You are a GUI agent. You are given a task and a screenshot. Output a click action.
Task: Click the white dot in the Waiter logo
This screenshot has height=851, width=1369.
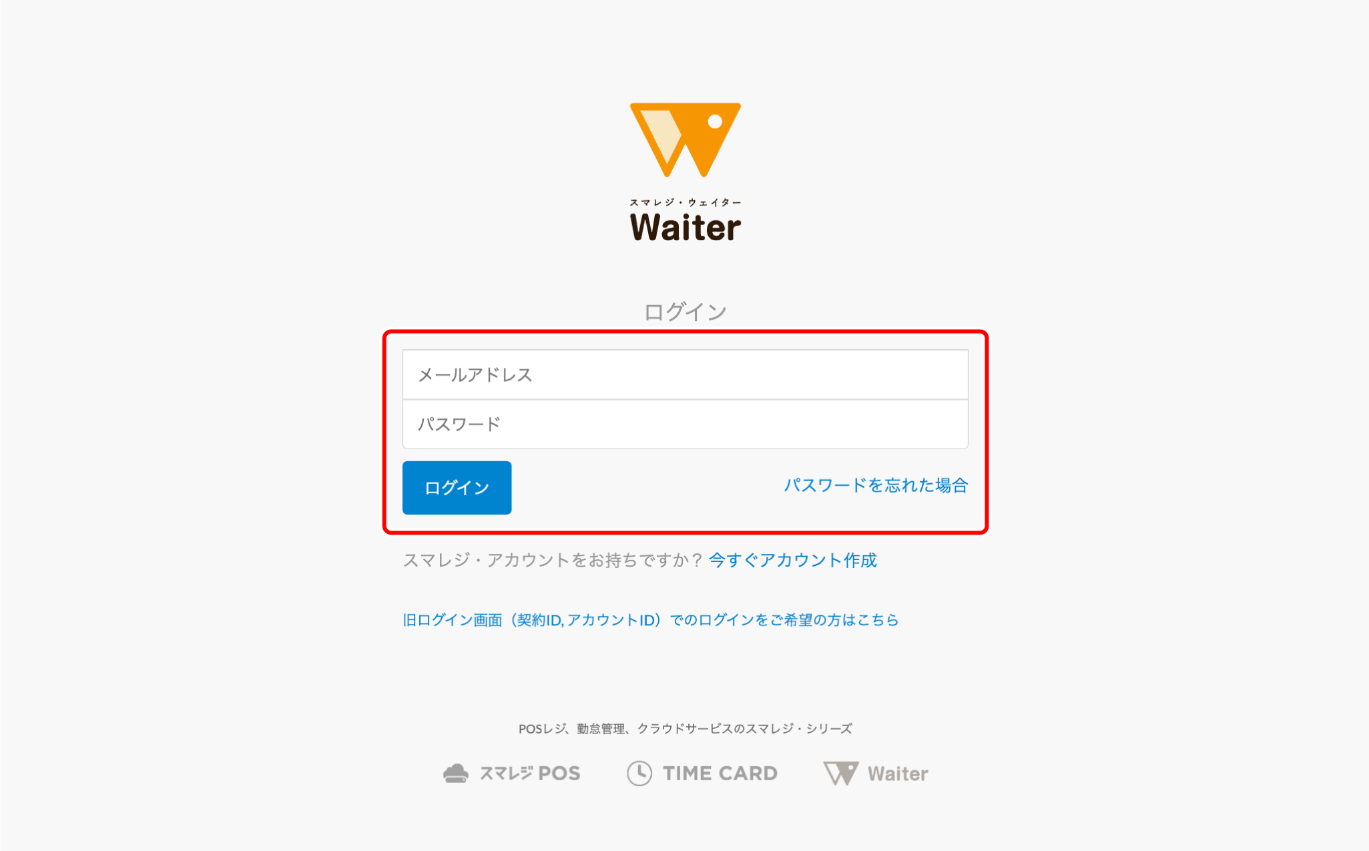(715, 121)
